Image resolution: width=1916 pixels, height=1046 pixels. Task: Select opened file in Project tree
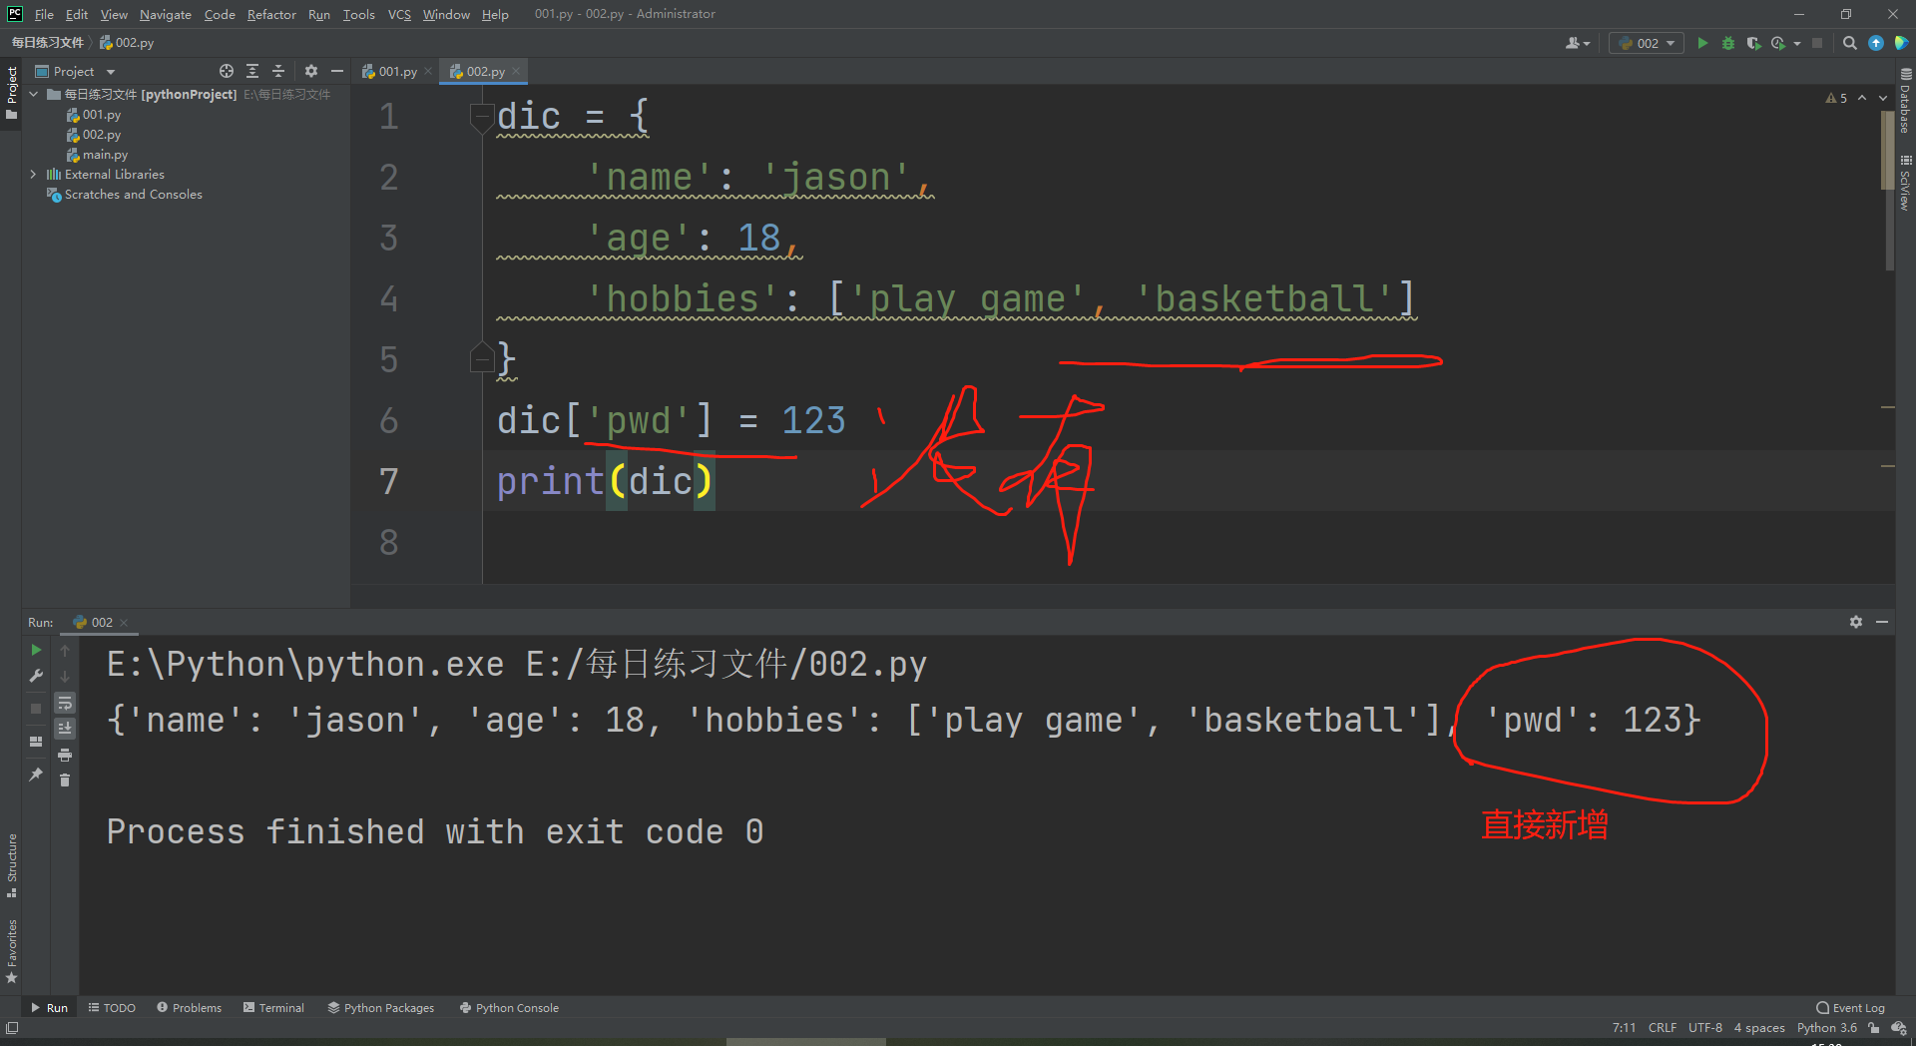[x=227, y=71]
